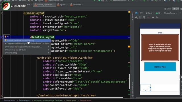
Task: Select the 0/100 counter text in preview
Action: pyautogui.click(x=160, y=33)
